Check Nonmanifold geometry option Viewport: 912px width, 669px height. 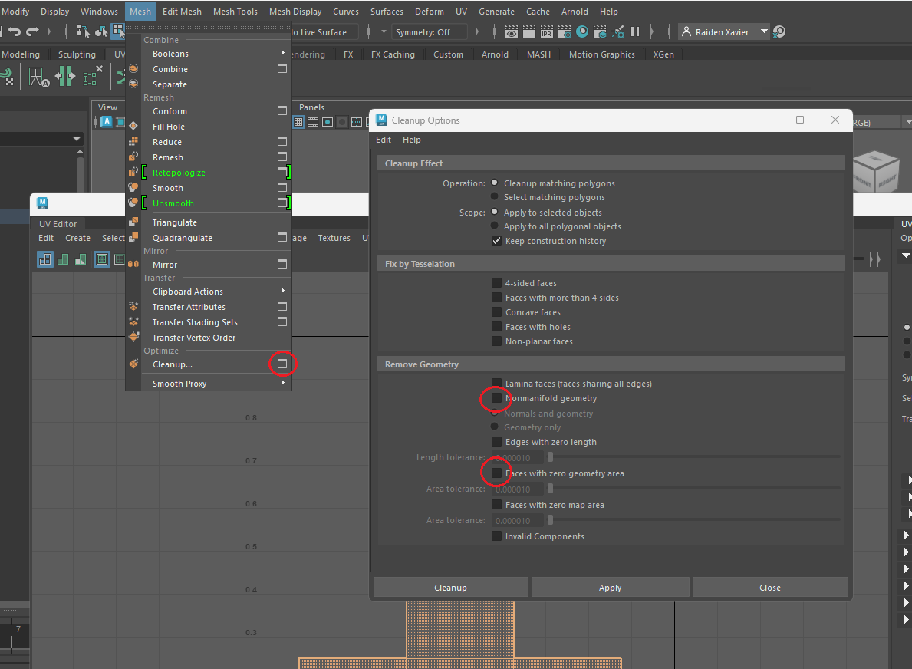click(x=496, y=398)
